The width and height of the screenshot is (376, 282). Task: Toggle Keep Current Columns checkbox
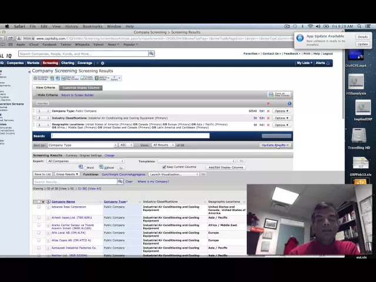164,167
